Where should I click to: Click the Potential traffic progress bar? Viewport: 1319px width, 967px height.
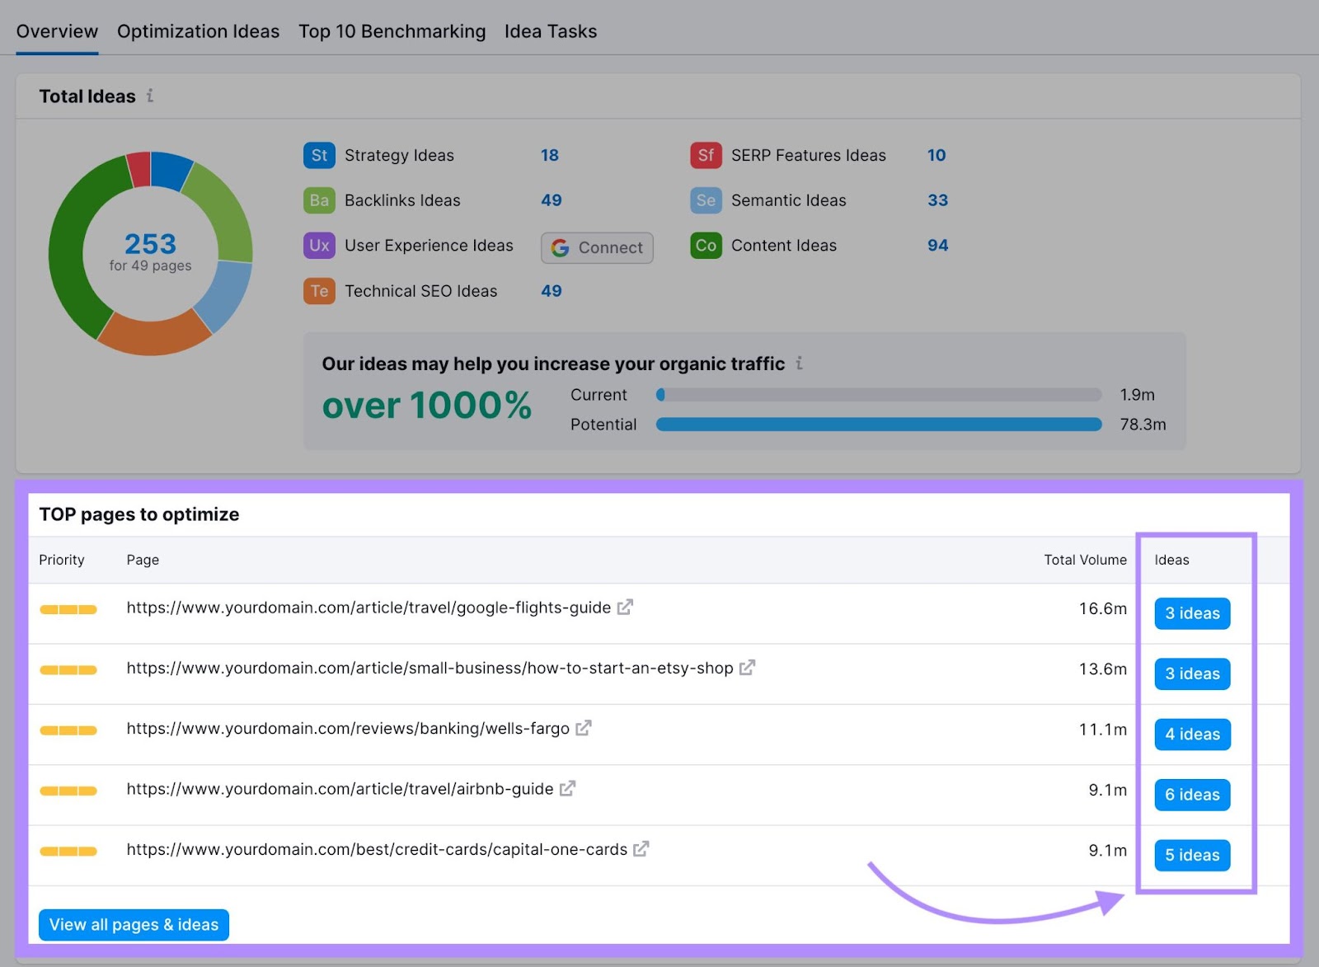click(878, 425)
